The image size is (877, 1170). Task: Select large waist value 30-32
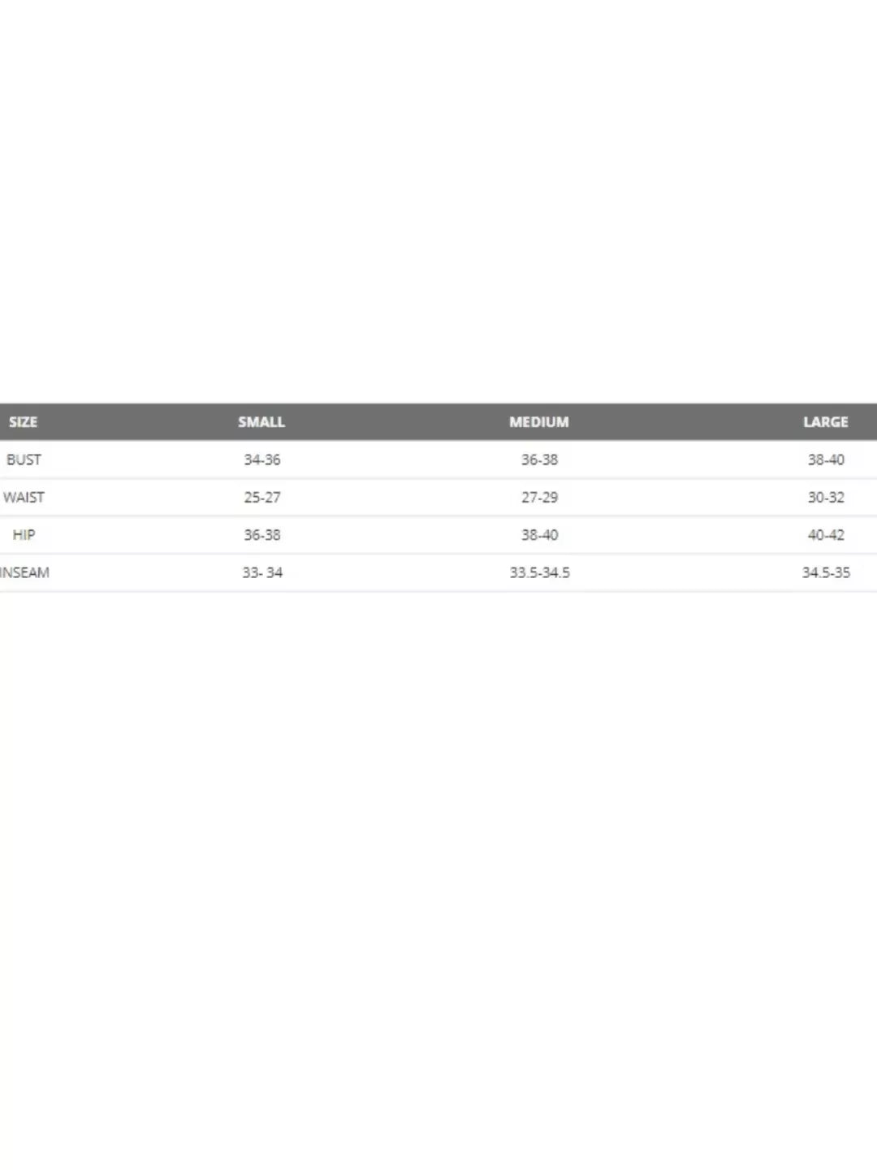coord(826,497)
